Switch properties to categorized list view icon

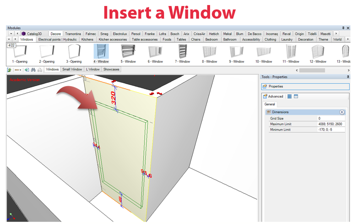(x=289, y=96)
